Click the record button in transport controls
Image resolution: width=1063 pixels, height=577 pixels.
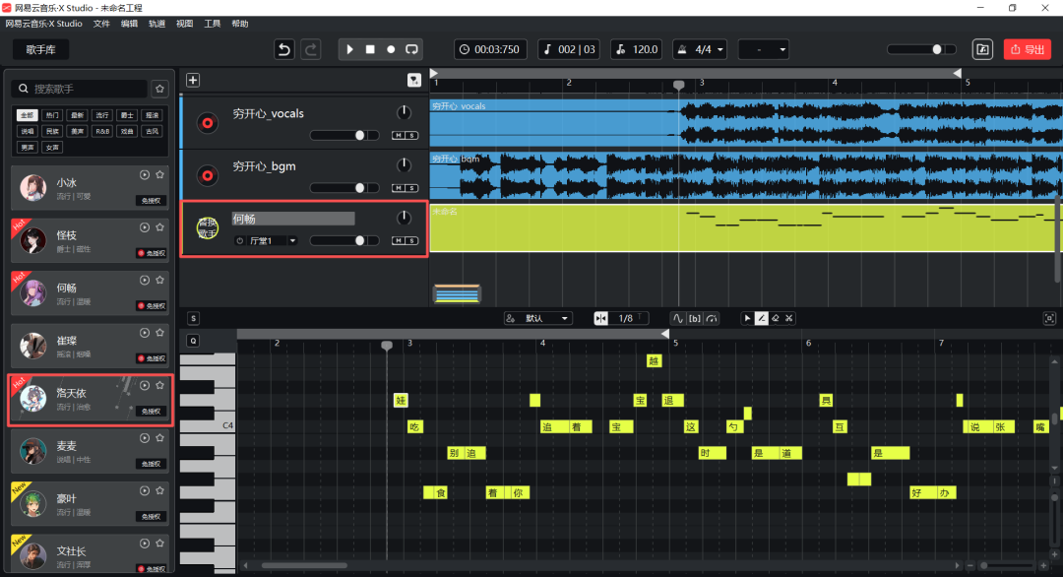click(x=391, y=49)
